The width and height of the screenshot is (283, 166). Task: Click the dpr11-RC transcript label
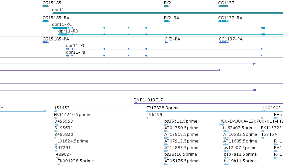coord(62,25)
